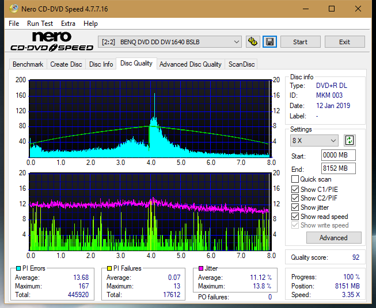The image size is (376, 308).
Task: Open the File menu
Action: tap(14, 24)
